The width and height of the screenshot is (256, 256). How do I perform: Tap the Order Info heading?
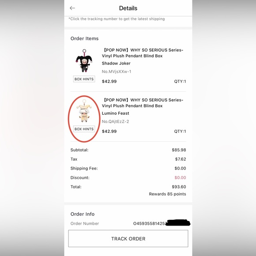coord(83,214)
